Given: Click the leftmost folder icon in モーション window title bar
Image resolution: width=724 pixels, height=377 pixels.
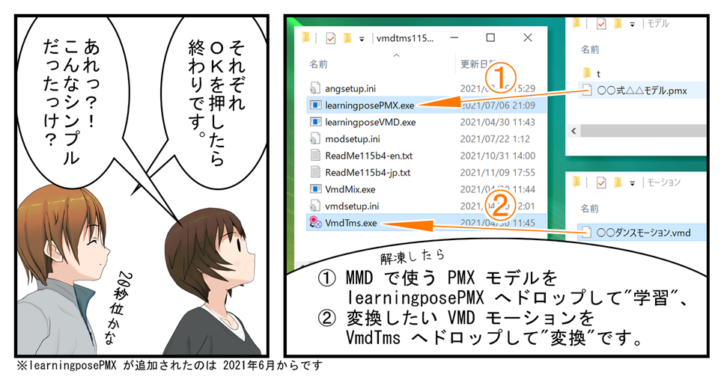Looking at the screenshot, I should (x=577, y=183).
